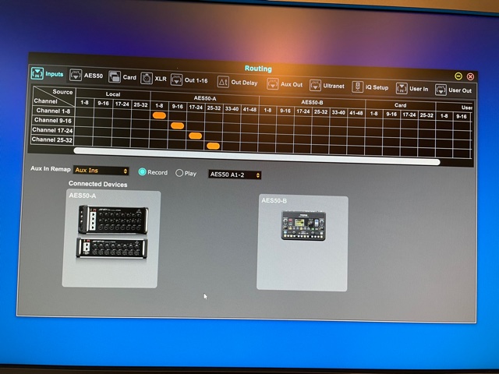This screenshot has width=499, height=374.
Task: Switch to the Card tab label
Action: pyautogui.click(x=129, y=77)
